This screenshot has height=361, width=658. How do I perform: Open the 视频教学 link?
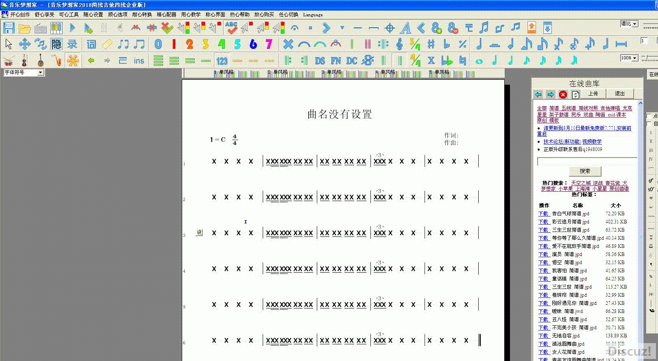click(x=592, y=142)
